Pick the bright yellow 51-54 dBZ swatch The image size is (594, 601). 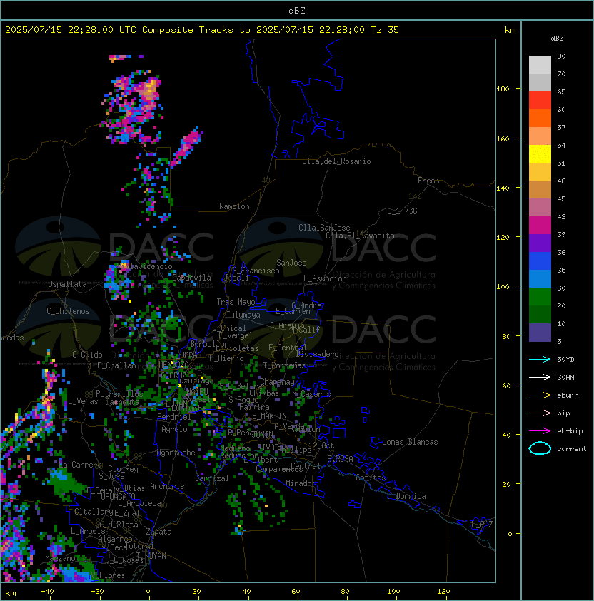[x=540, y=153]
